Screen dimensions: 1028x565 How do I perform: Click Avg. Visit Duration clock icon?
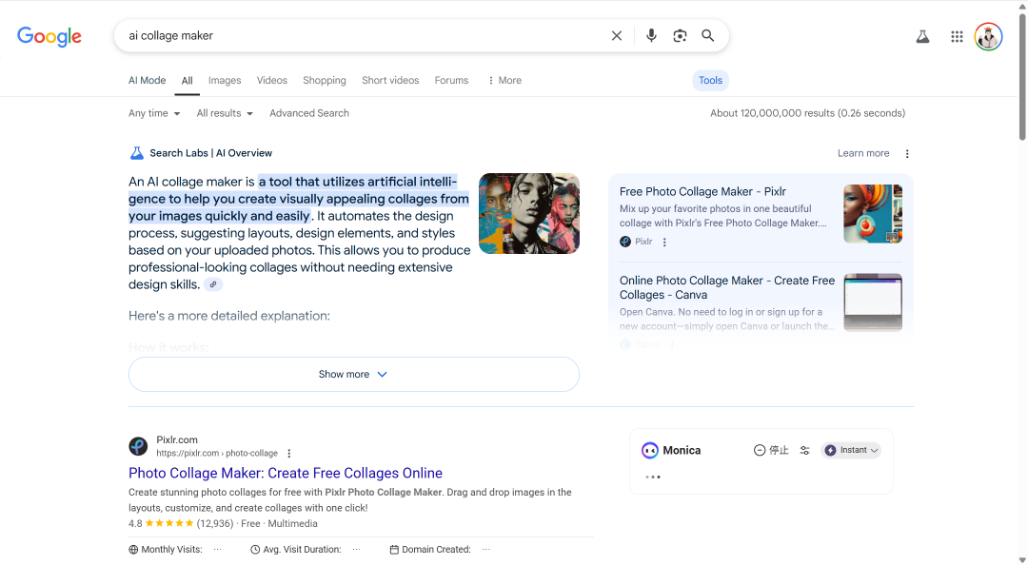click(x=255, y=550)
